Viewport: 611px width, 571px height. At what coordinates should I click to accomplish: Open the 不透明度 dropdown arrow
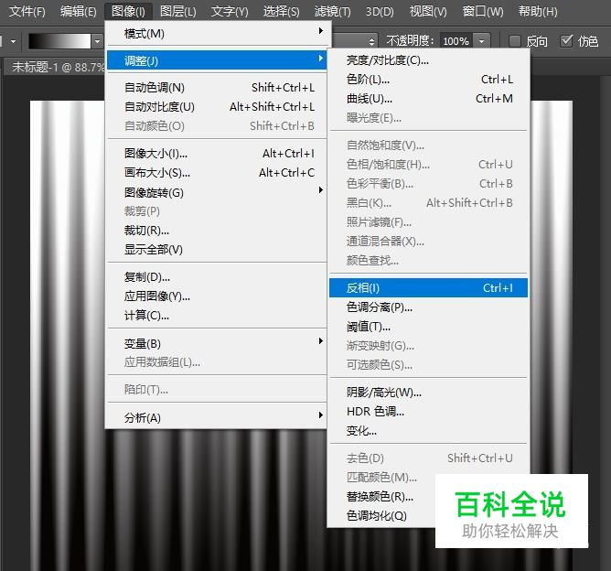pyautogui.click(x=481, y=41)
